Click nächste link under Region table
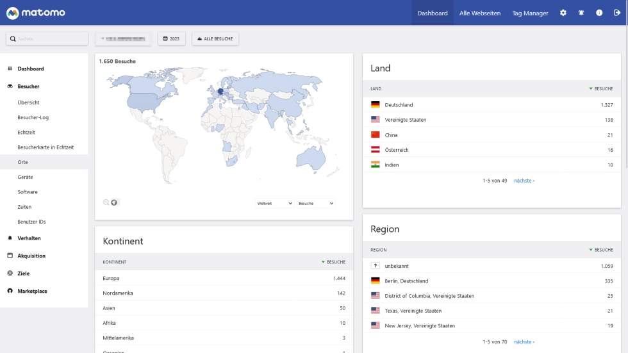This screenshot has width=628, height=353. coord(524,341)
